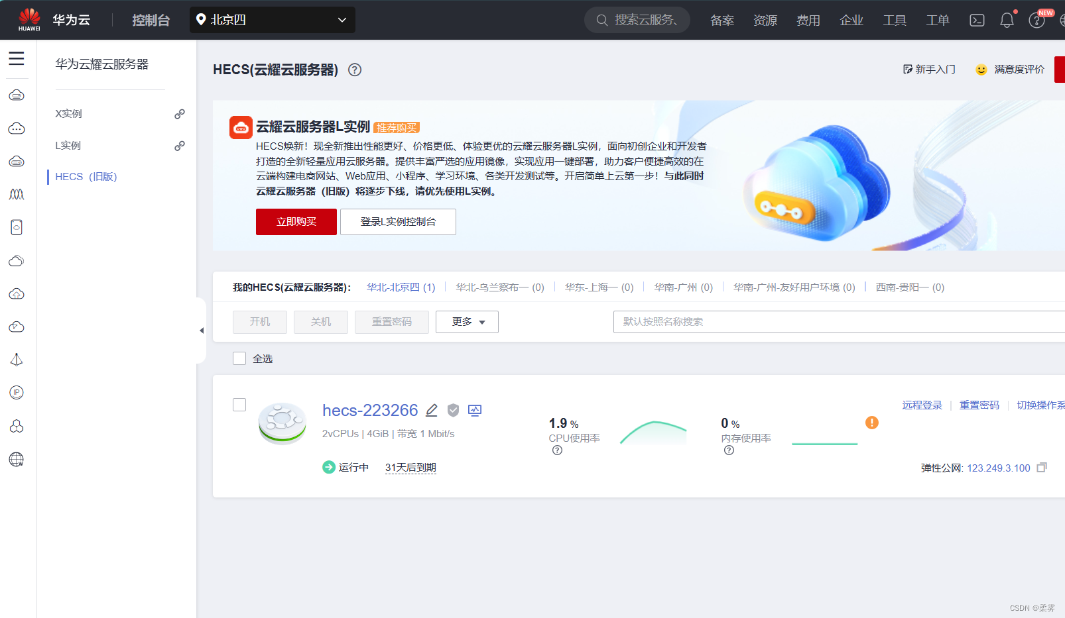
Task: Open the monitoring icon beside hecs-223266
Action: pos(475,411)
